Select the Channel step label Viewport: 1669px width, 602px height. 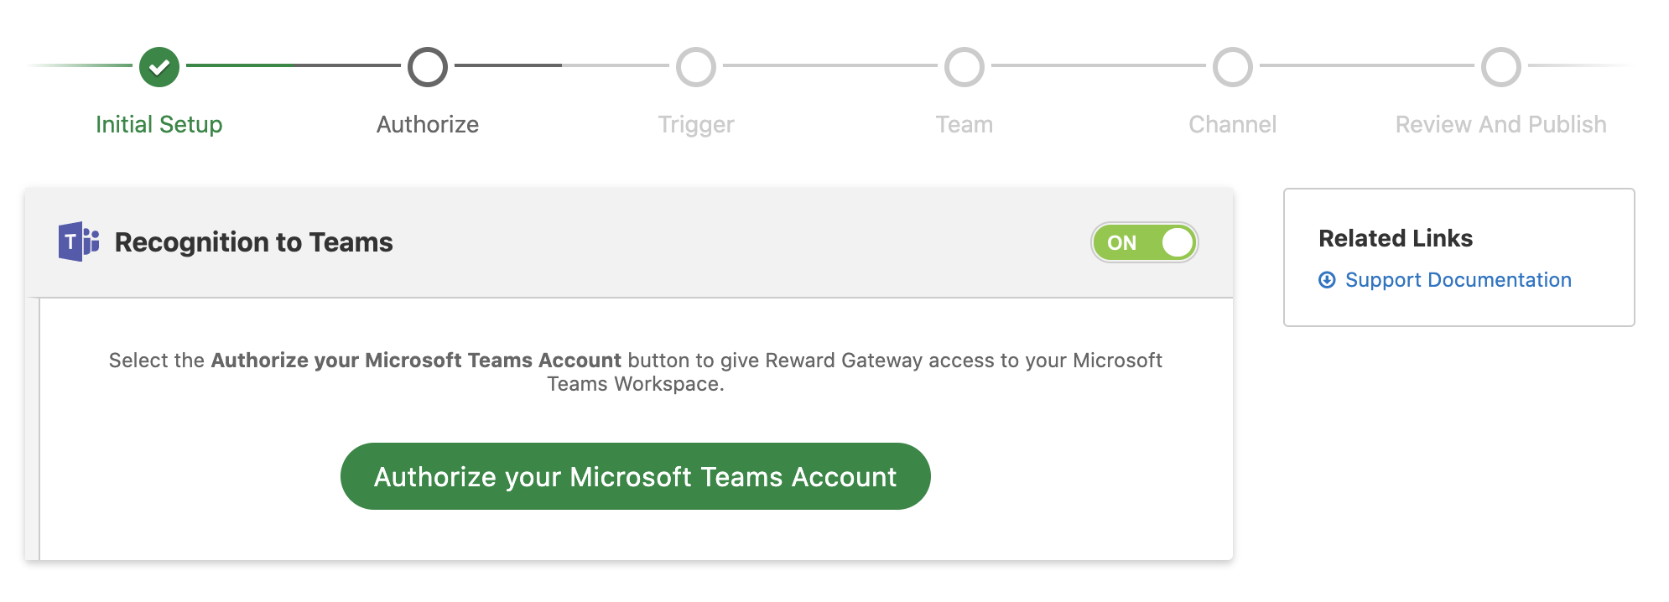click(x=1233, y=124)
